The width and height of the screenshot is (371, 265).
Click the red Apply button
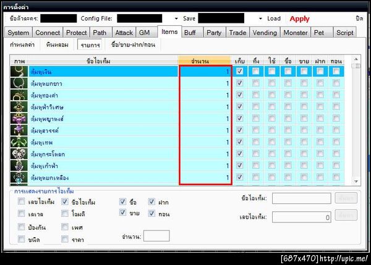(x=299, y=19)
